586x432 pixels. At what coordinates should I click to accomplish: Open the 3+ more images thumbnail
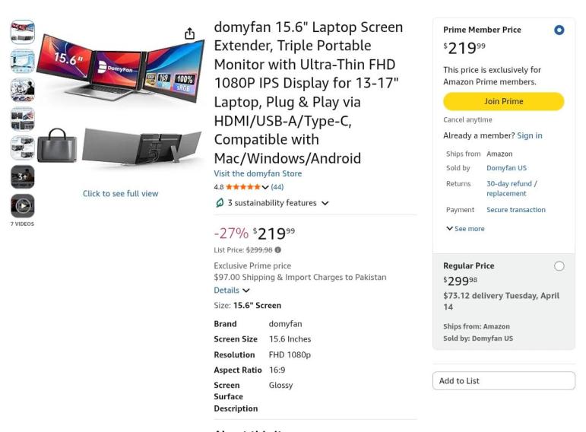23,176
